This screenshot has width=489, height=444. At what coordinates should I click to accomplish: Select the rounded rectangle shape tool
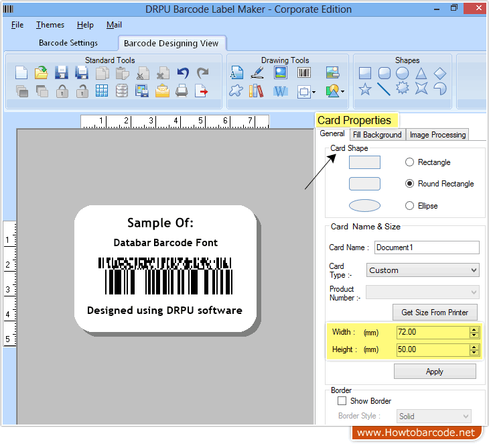pyautogui.click(x=385, y=73)
